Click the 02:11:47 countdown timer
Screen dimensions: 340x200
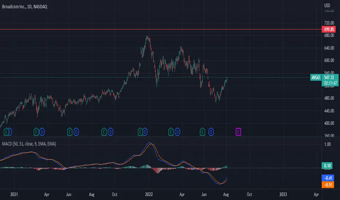pos(331,83)
